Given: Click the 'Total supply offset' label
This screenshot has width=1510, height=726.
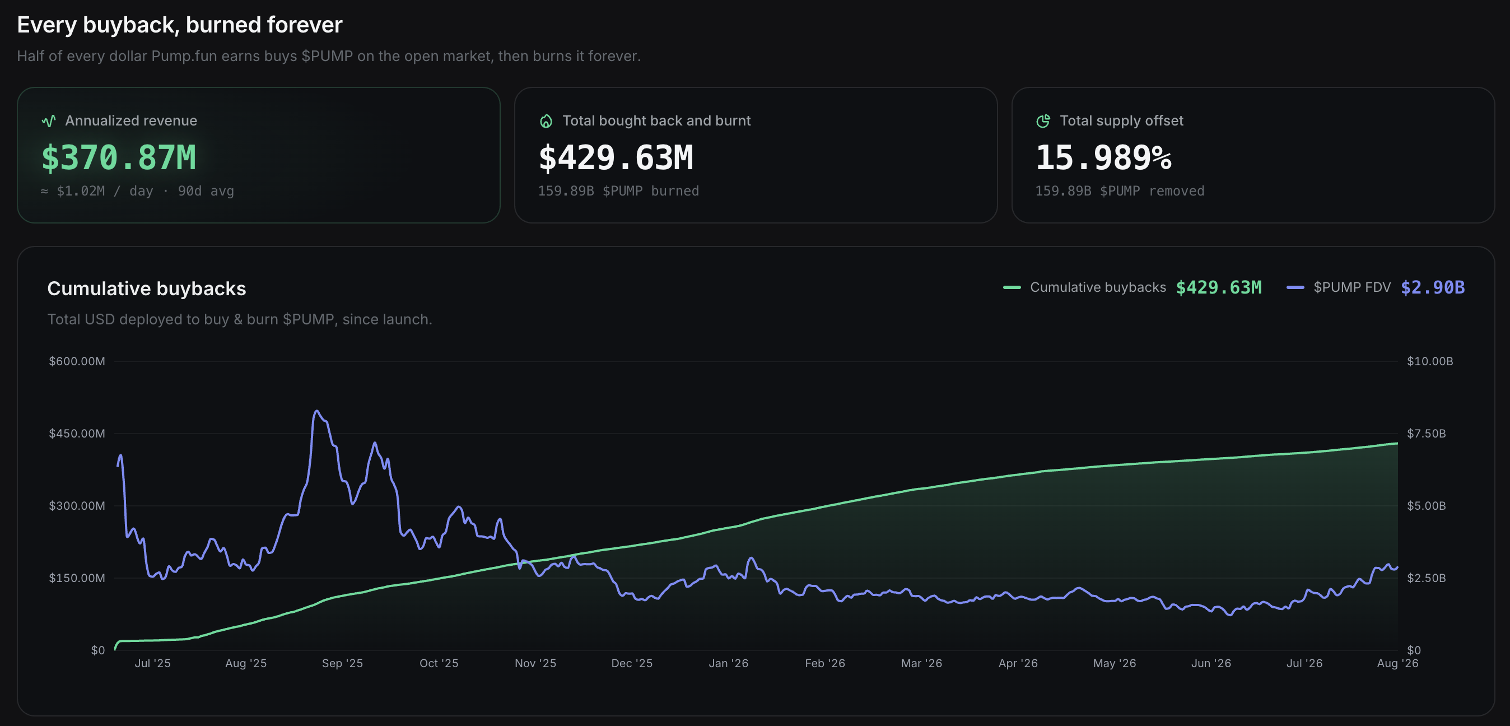Looking at the screenshot, I should 1121,121.
